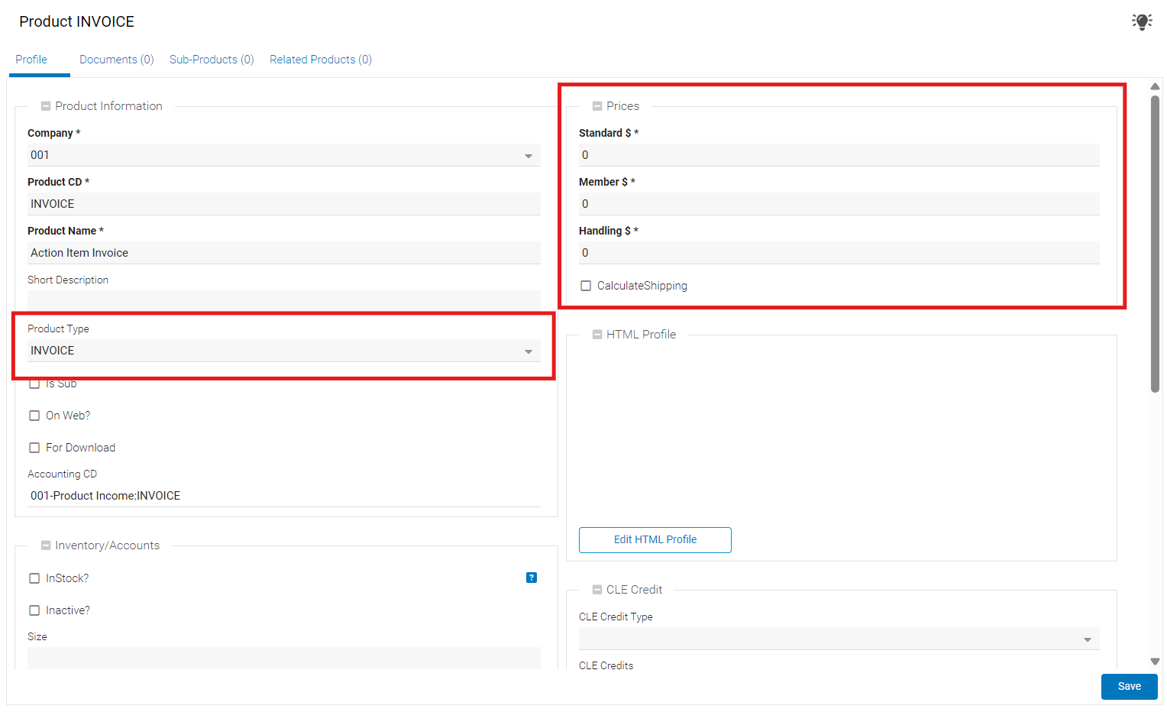Click the Member $ price field
The image size is (1167, 712).
tap(839, 204)
